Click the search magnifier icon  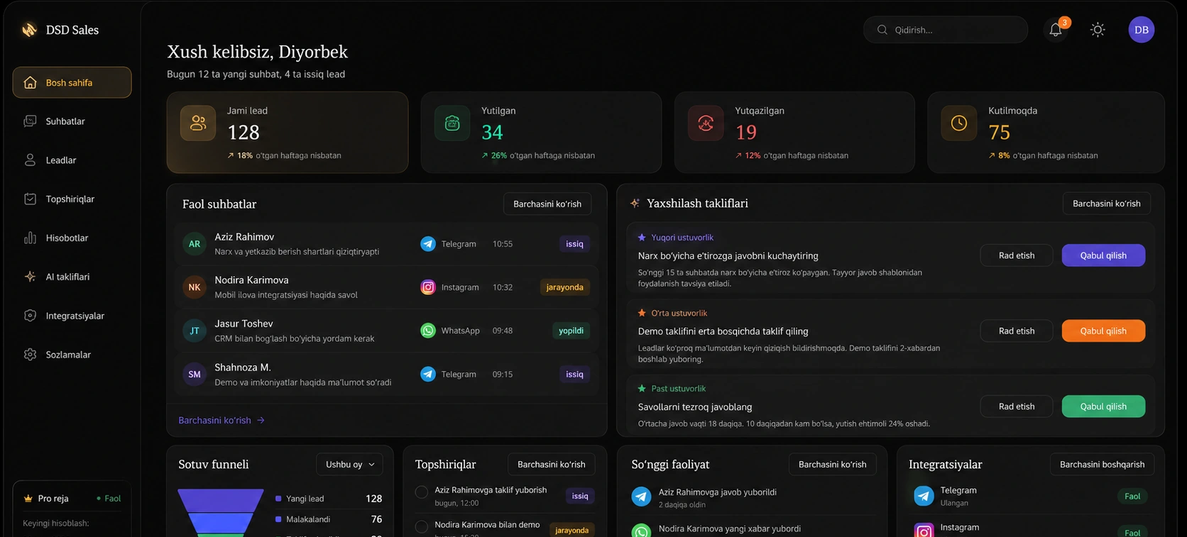(x=882, y=30)
